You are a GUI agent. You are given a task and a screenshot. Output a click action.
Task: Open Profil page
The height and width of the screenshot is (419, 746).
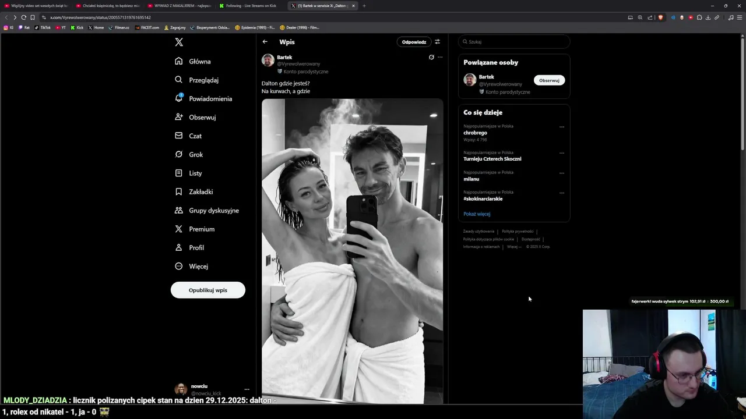(x=189, y=247)
